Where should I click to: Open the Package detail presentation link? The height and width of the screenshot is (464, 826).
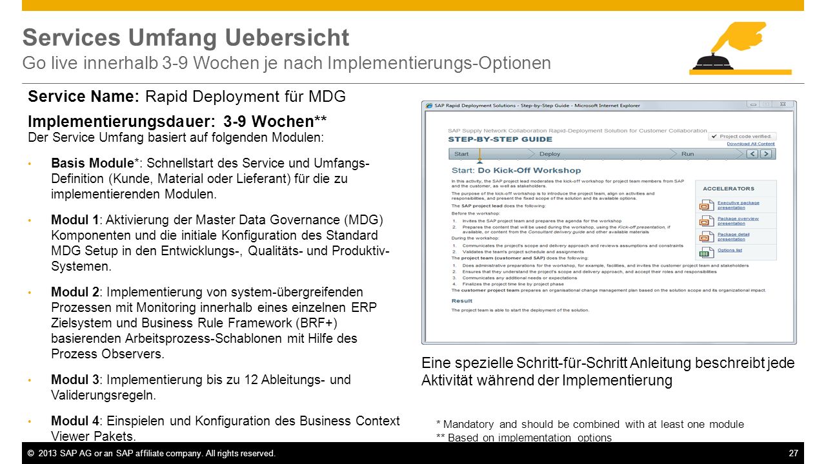tap(734, 237)
